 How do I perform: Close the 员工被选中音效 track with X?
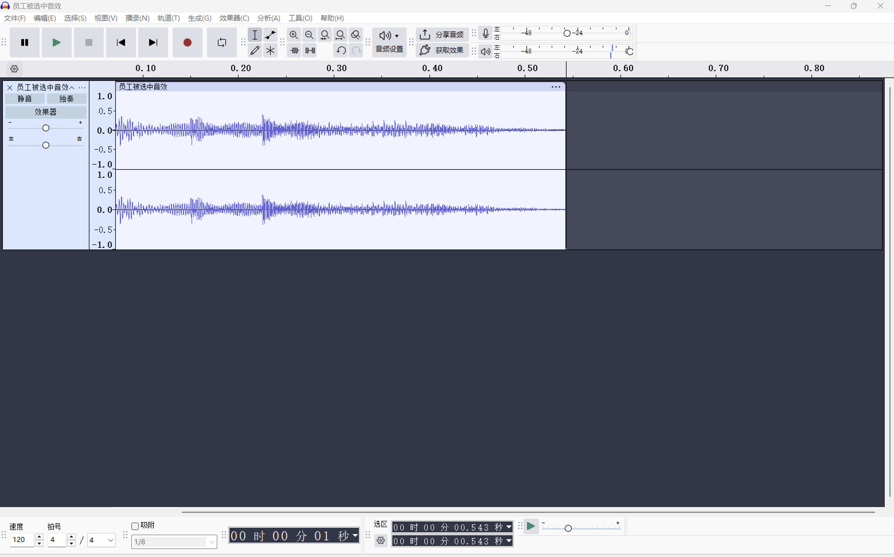pos(10,88)
